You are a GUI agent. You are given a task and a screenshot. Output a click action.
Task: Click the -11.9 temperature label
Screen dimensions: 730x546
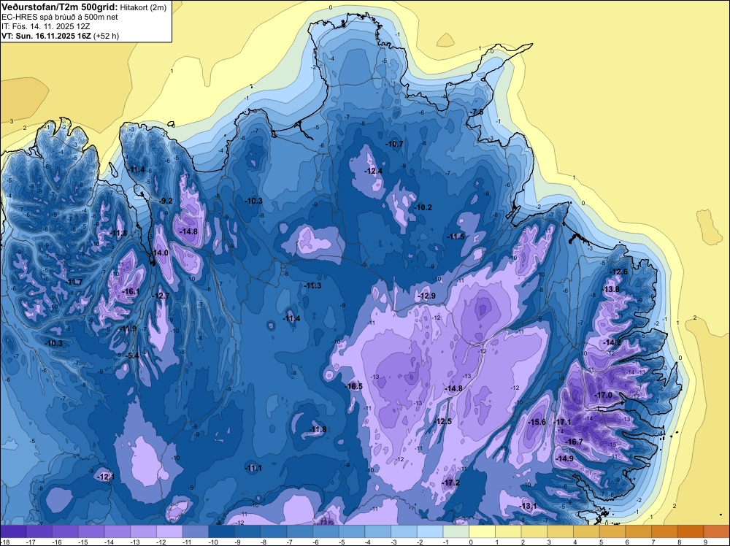tap(128, 328)
